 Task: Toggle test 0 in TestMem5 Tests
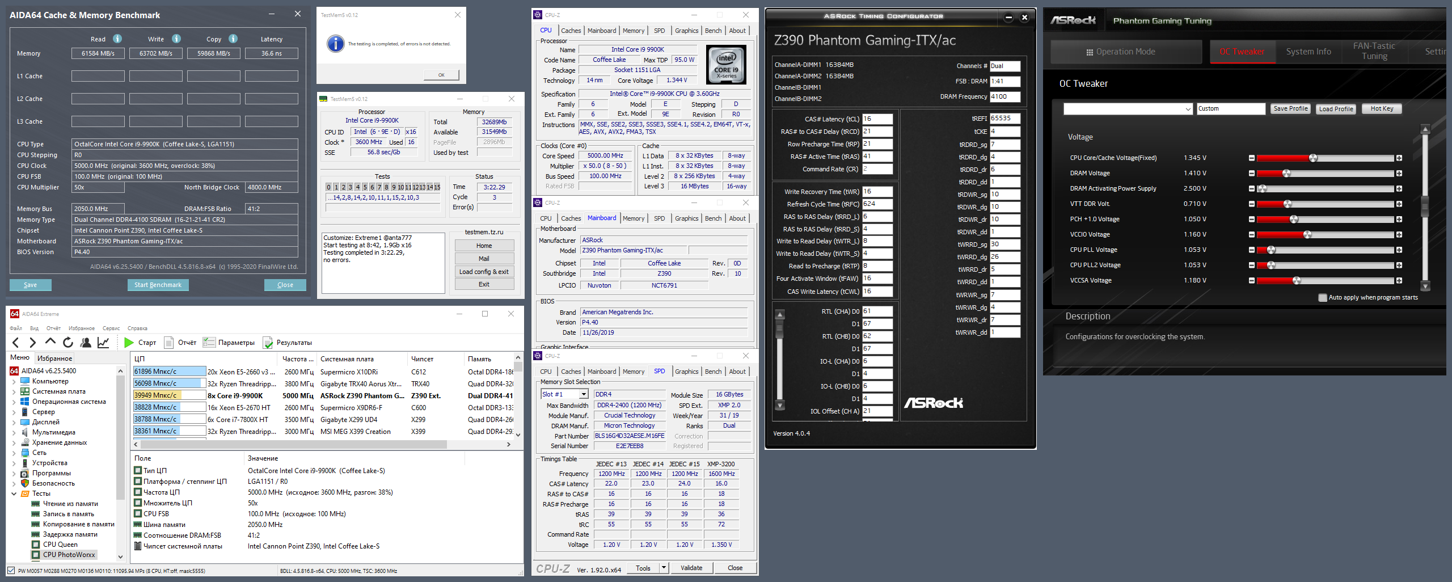[328, 187]
